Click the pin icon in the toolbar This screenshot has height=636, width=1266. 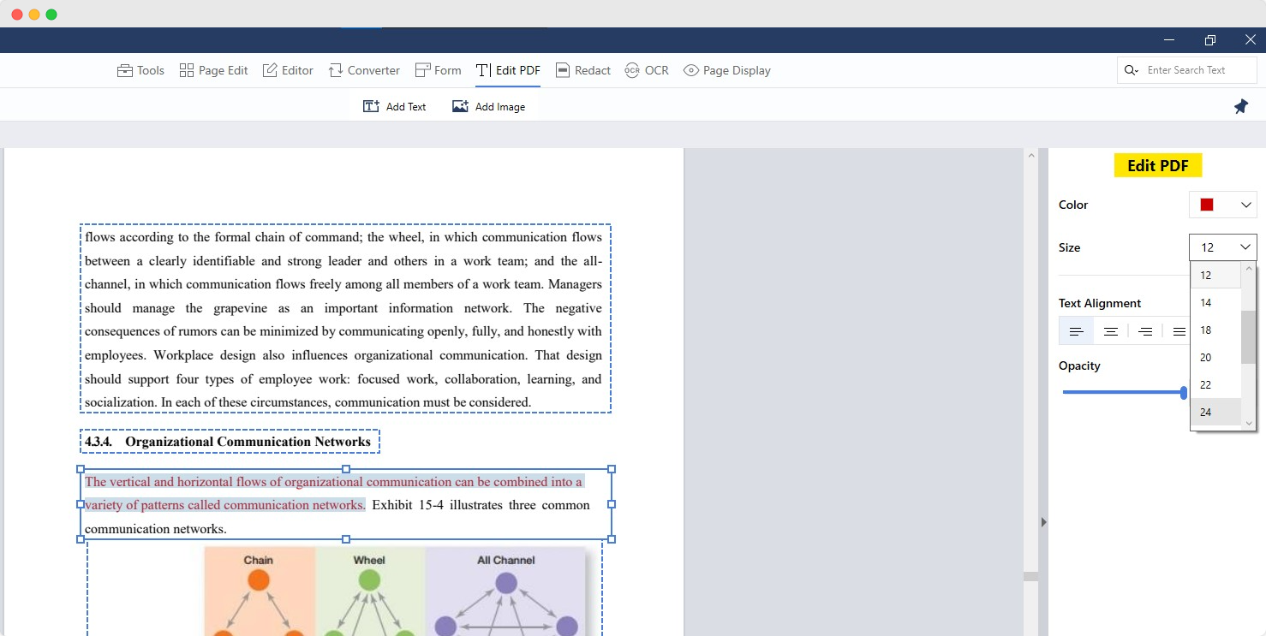(x=1240, y=106)
